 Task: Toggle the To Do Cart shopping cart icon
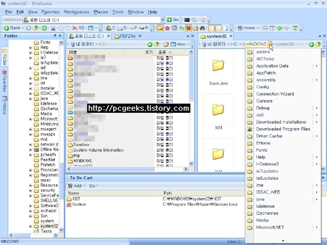[189, 28]
